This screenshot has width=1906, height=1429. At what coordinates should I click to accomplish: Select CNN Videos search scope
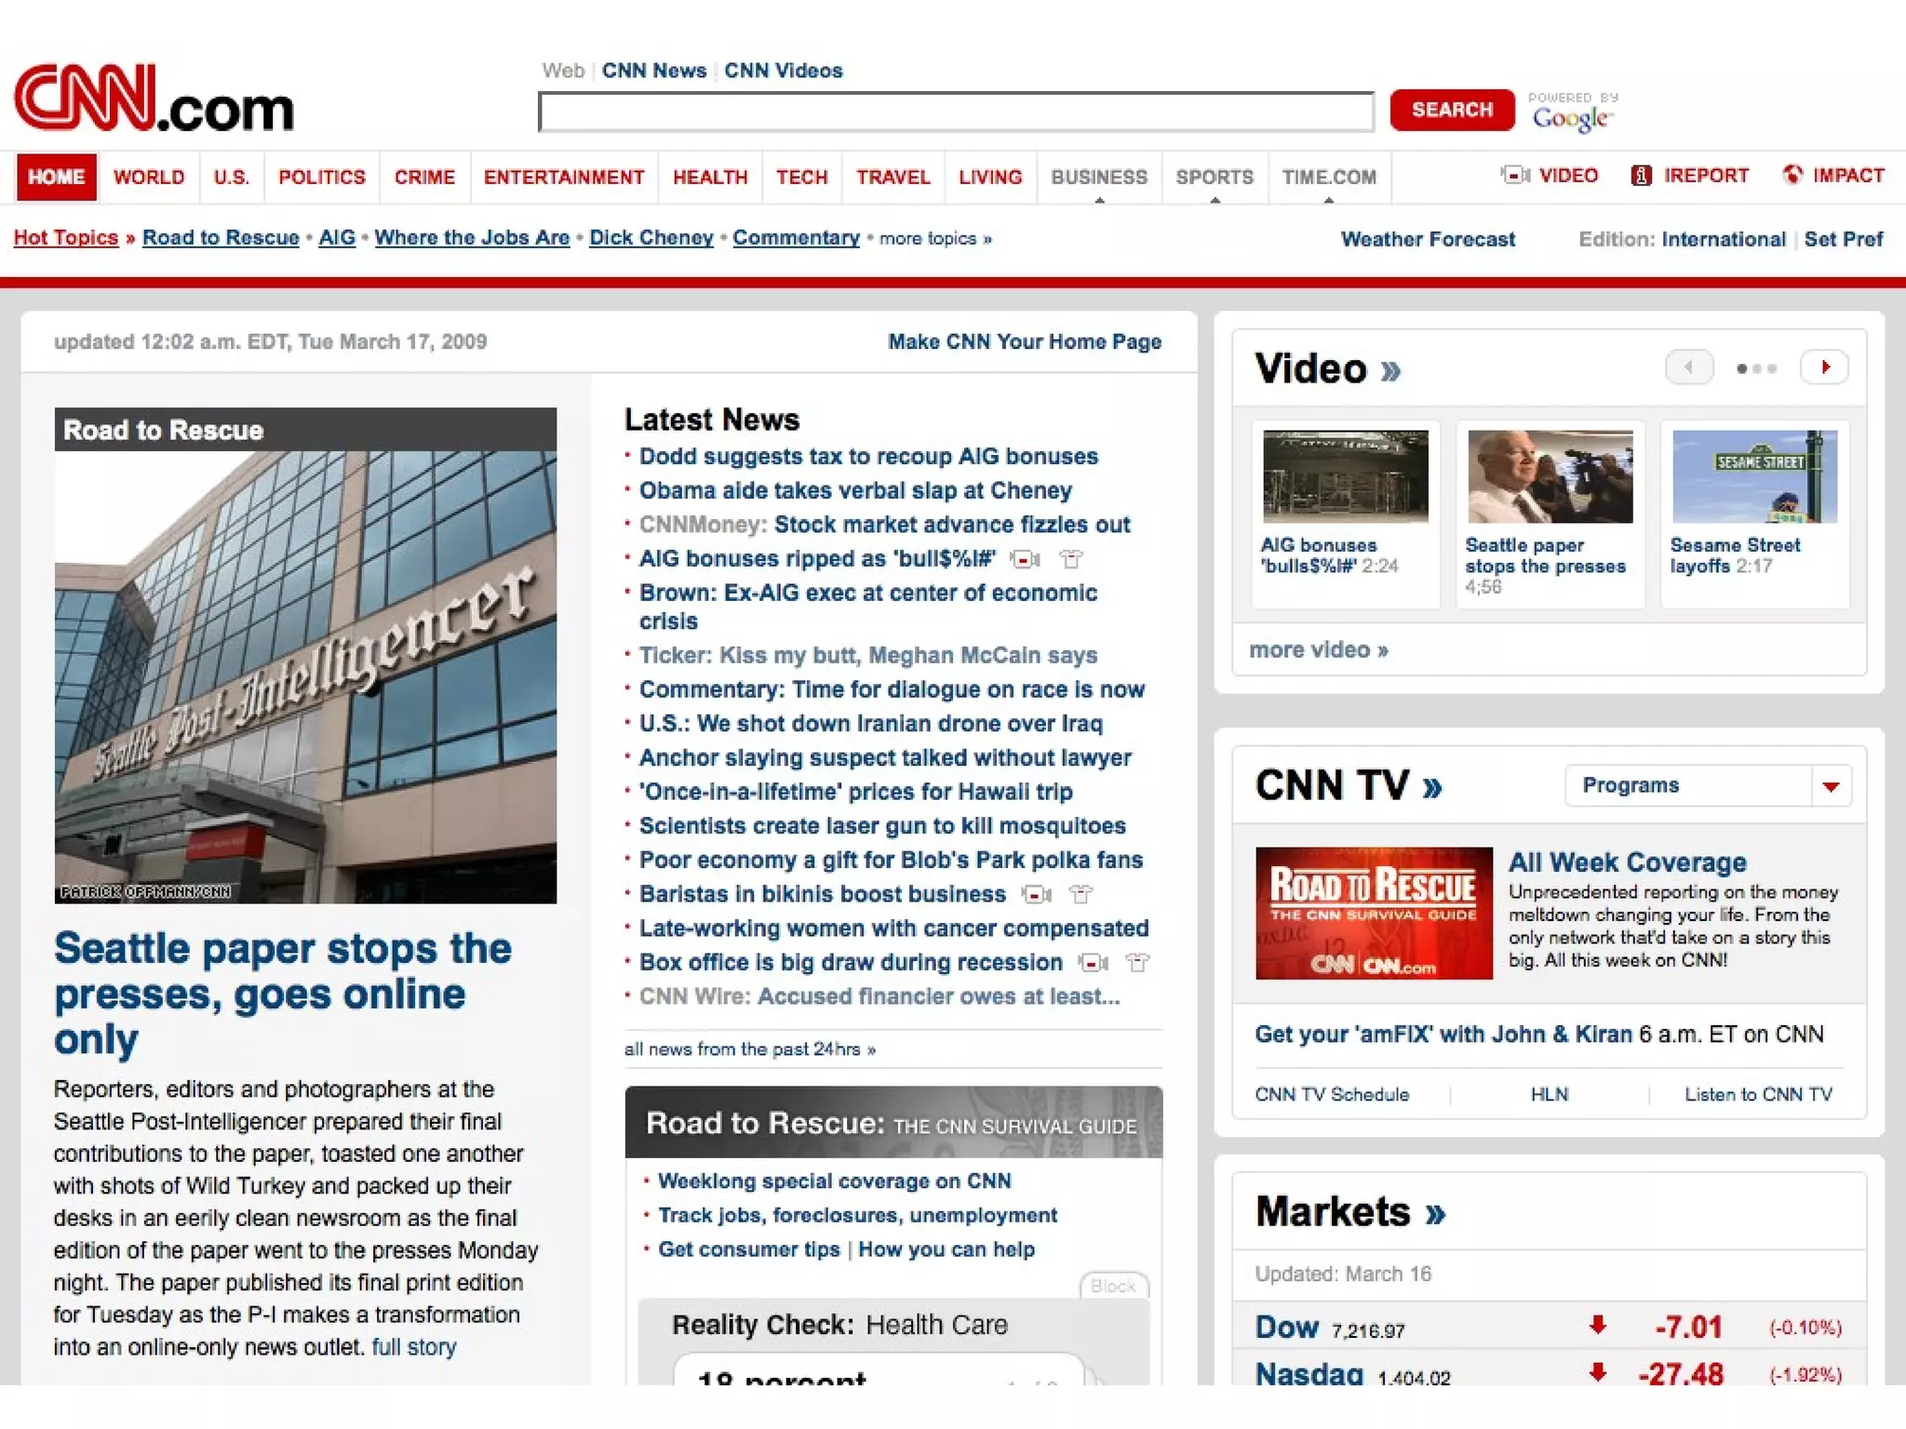coord(784,71)
